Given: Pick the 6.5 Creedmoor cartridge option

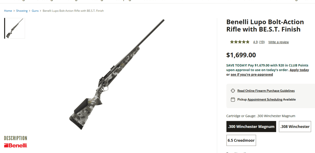Looking at the screenshot, I should click(x=241, y=140).
